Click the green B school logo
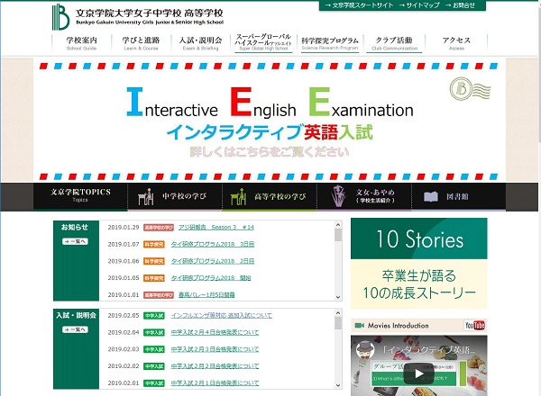The image size is (541, 396). tap(61, 16)
